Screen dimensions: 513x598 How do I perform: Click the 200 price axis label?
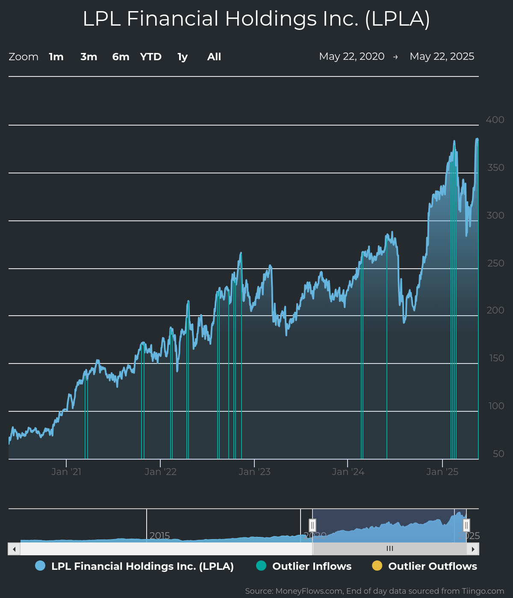click(495, 310)
